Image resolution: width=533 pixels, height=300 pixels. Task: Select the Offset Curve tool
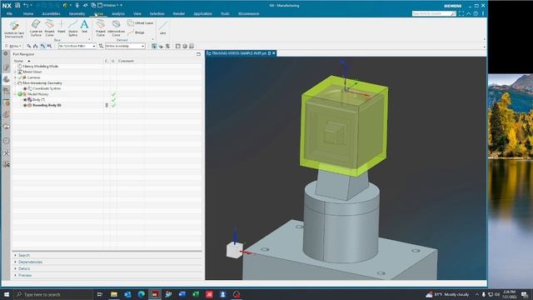(140, 22)
